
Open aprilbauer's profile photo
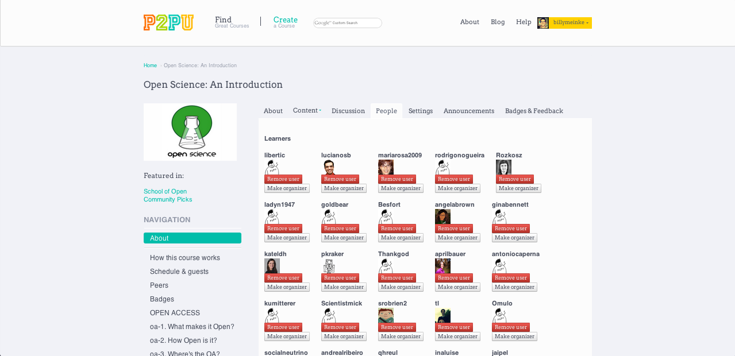point(442,266)
